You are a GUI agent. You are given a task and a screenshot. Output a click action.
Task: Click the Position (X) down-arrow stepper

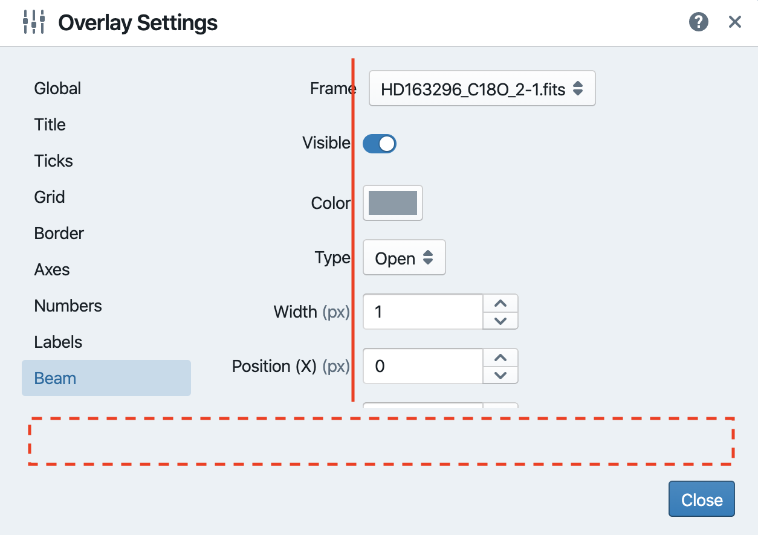coord(500,375)
